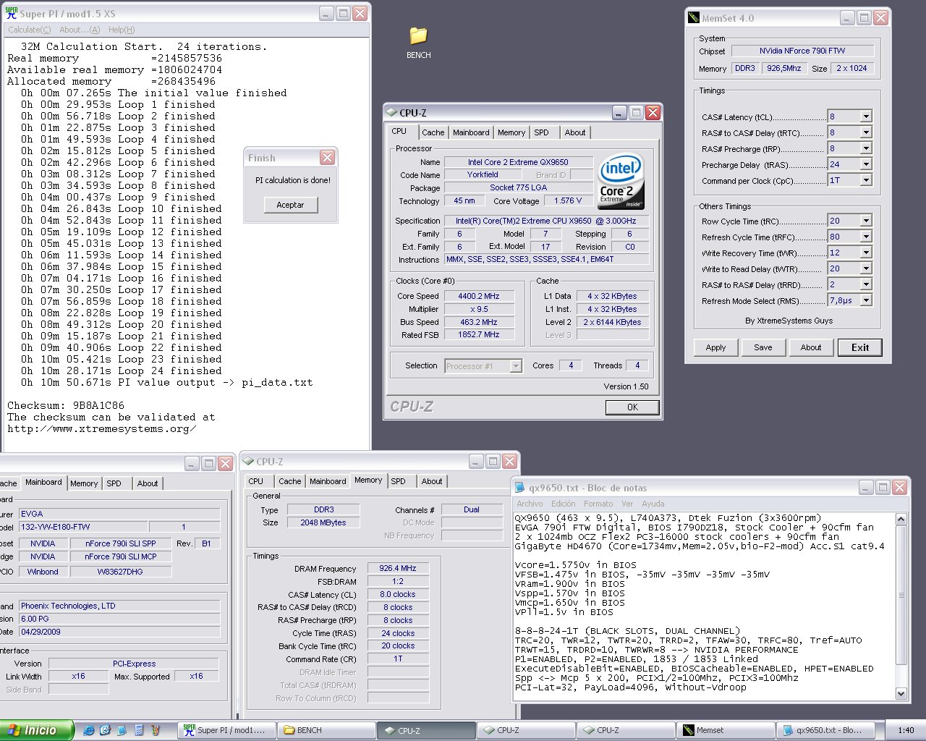Click the FSB:DRAM ratio value 1:2

click(398, 581)
